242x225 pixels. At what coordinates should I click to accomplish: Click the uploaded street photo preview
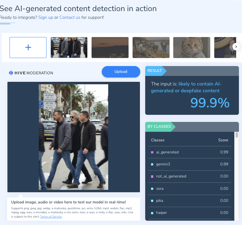click(x=73, y=137)
